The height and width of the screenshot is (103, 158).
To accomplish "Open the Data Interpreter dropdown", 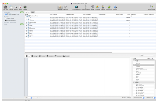I will (139, 98).
